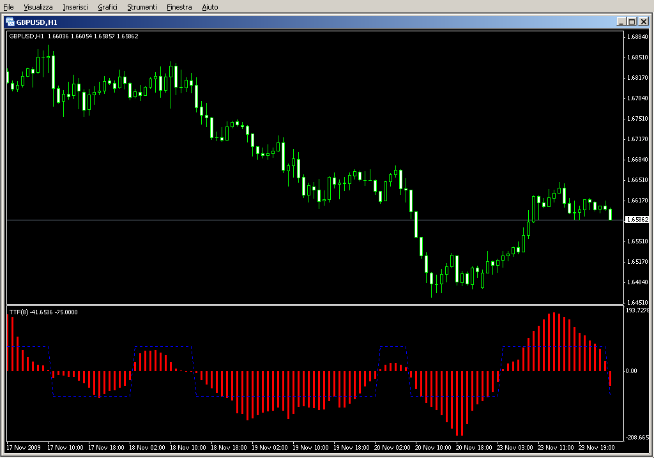This screenshot has height=458, width=654.
Task: Open the File menu
Action: pos(8,7)
